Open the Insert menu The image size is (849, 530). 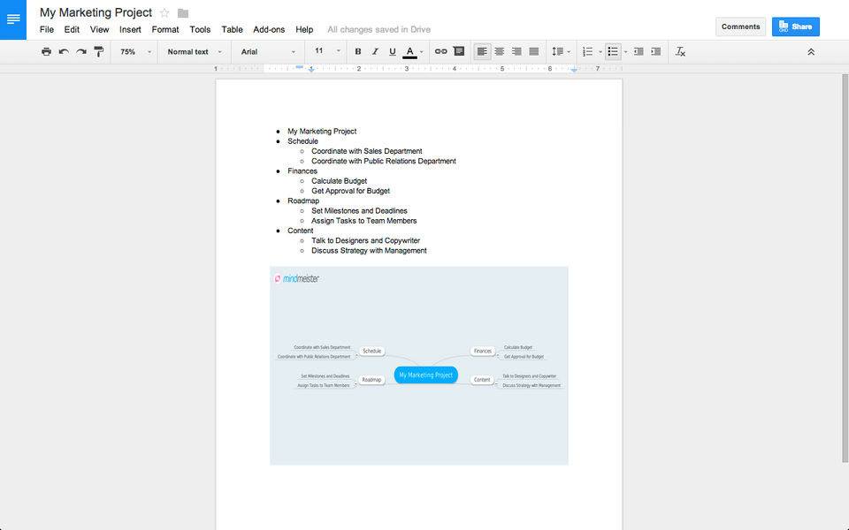pyautogui.click(x=130, y=29)
